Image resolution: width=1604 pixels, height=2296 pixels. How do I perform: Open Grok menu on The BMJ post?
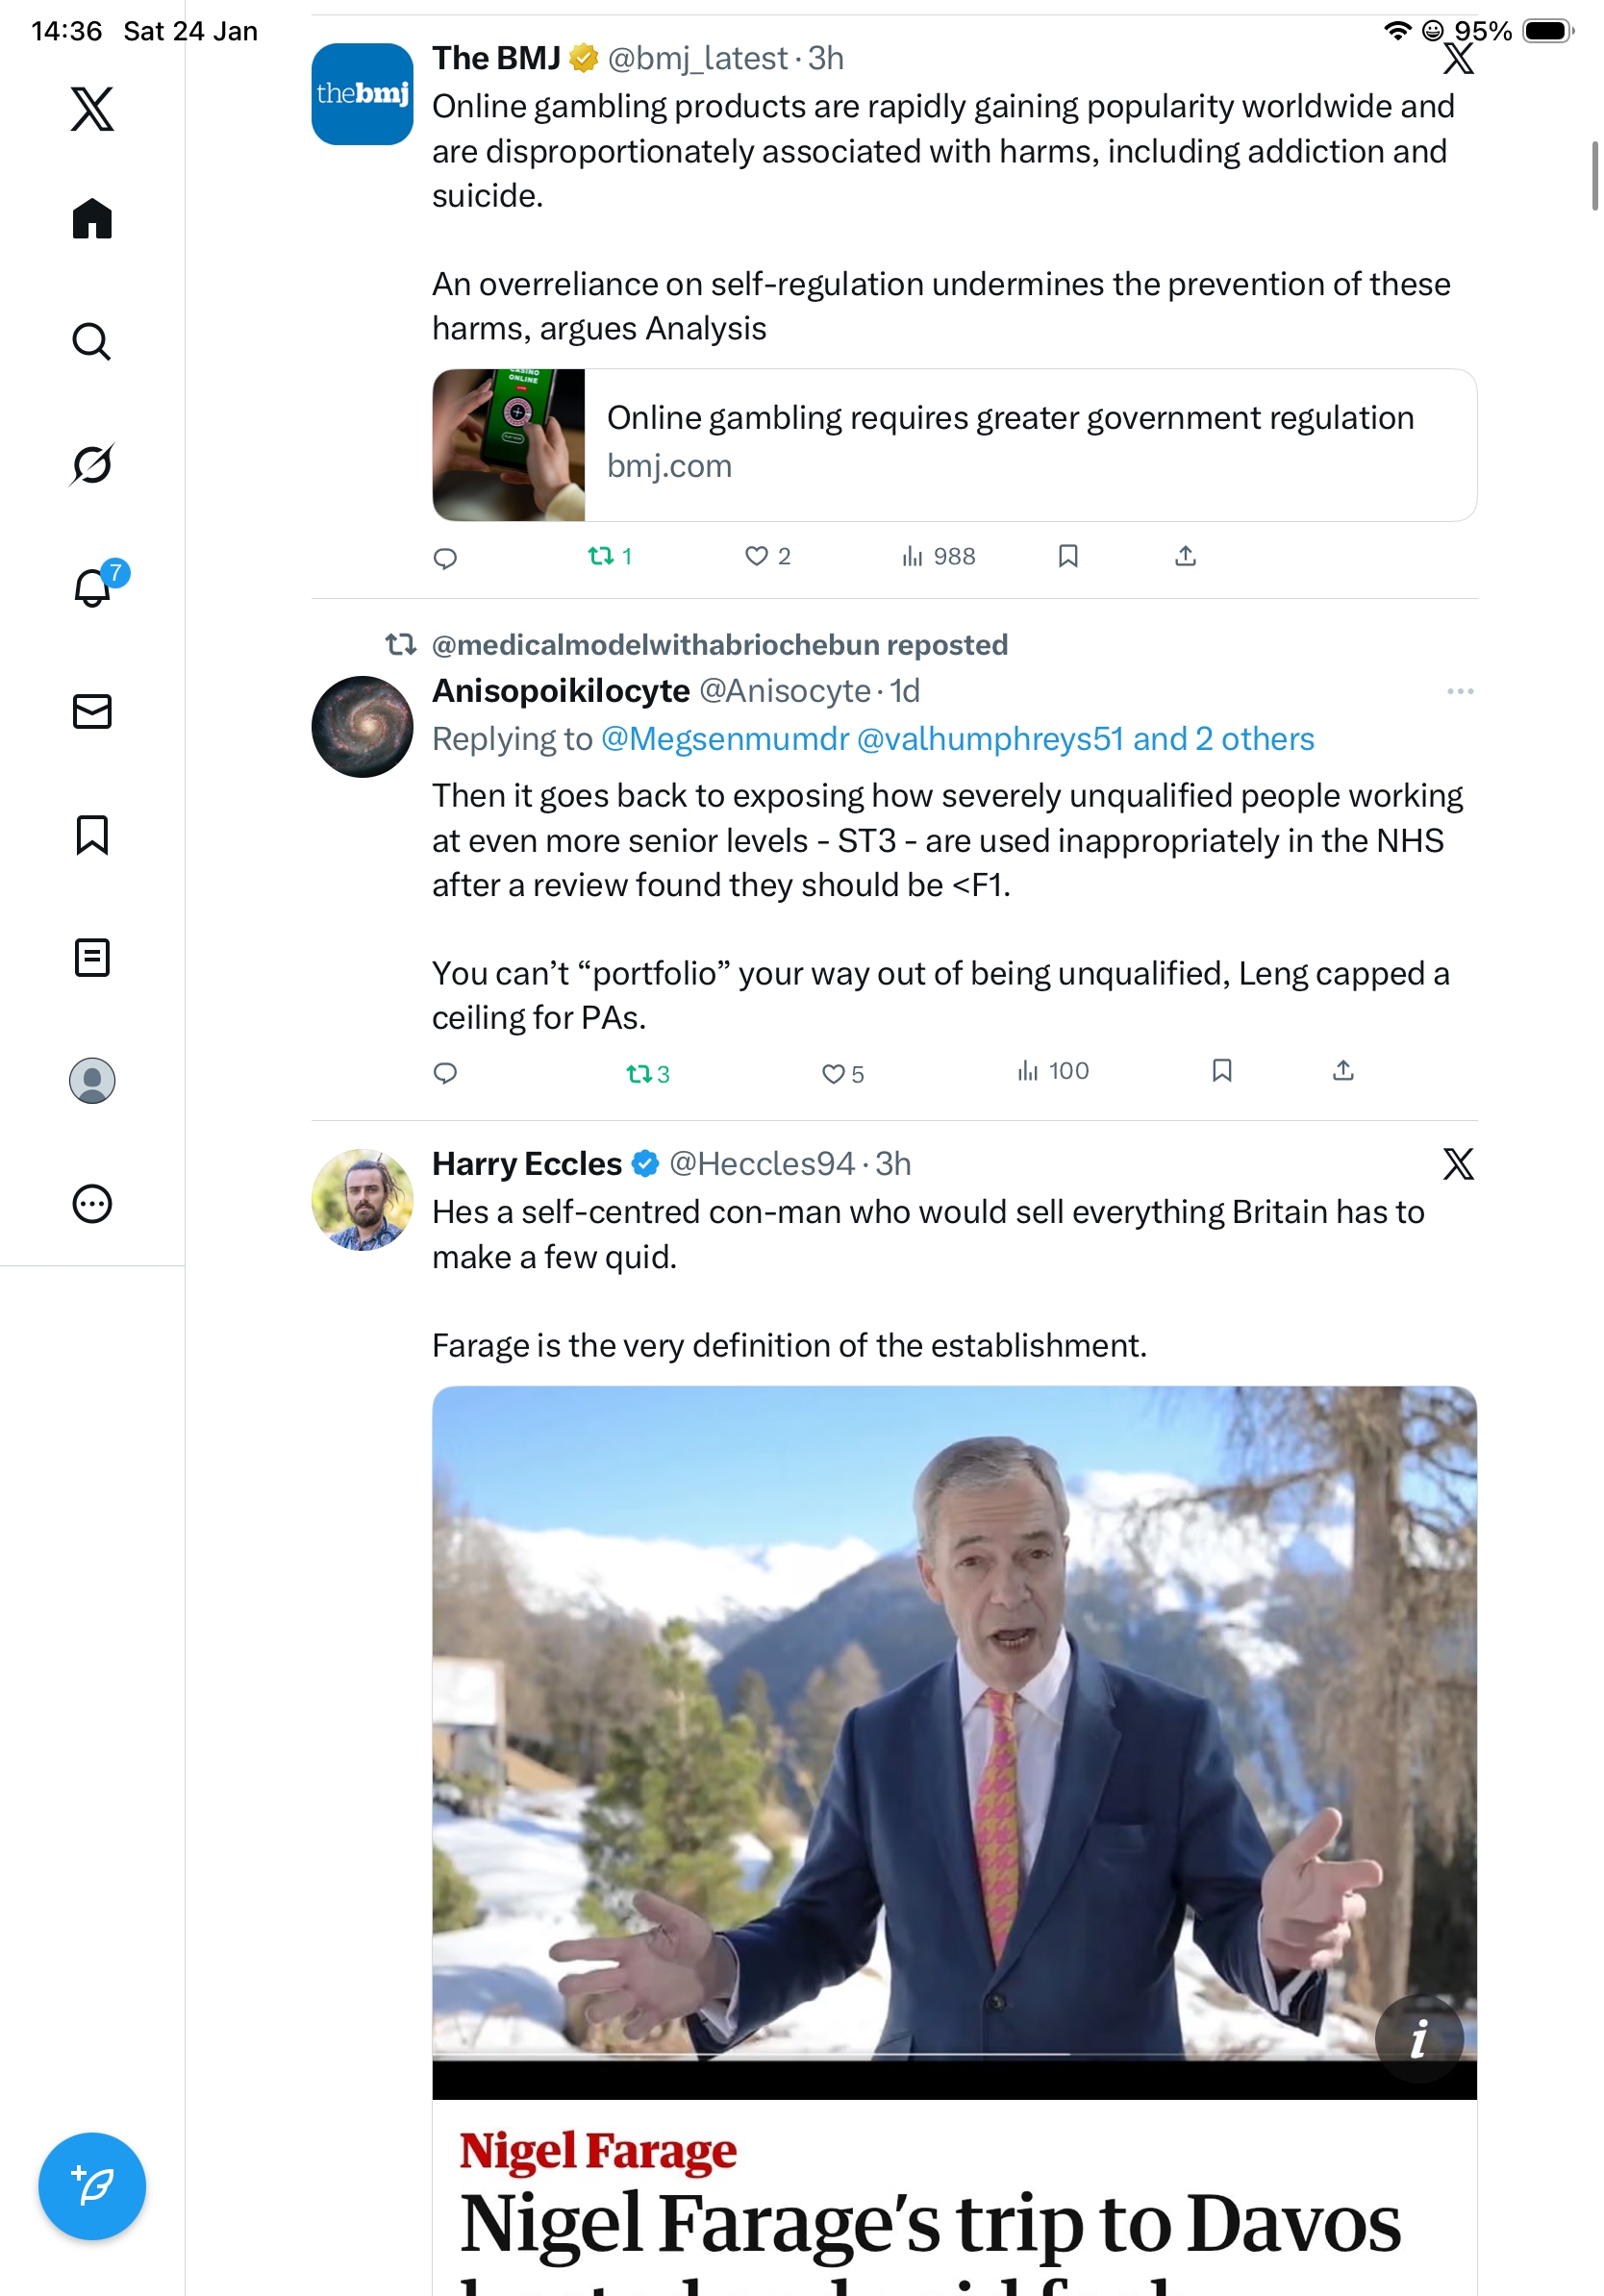1458,59
